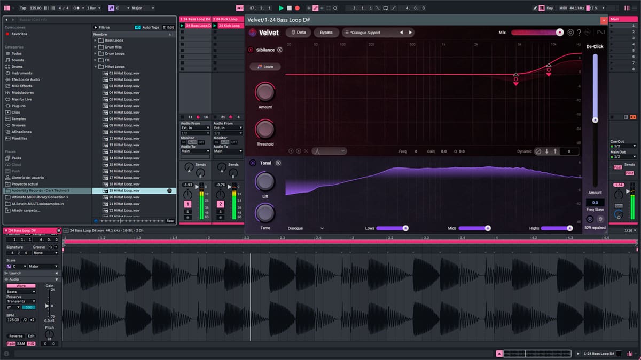Open the Max for Live category

click(21, 99)
